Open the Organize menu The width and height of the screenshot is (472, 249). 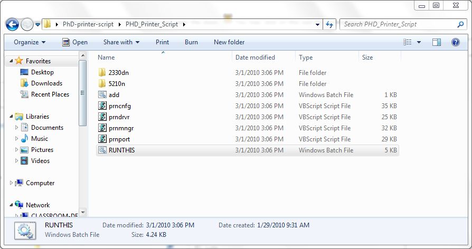tap(30, 42)
